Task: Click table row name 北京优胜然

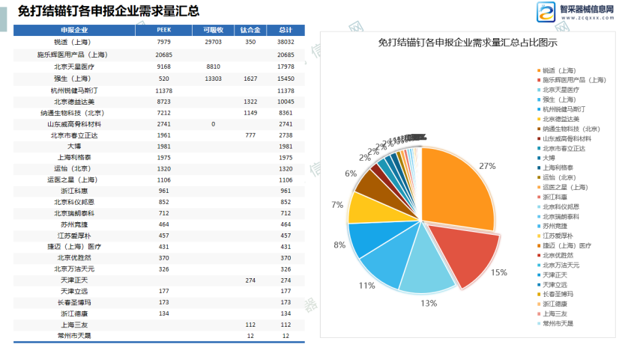Action: tap(74, 258)
